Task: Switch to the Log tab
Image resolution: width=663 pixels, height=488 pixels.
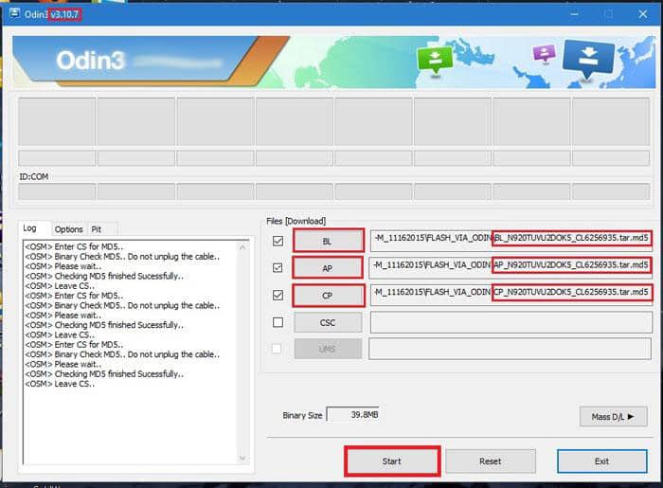Action: (x=29, y=228)
